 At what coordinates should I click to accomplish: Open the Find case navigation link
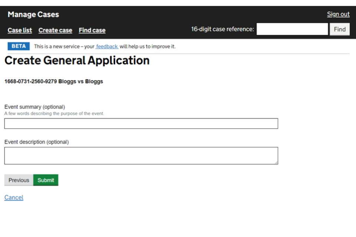[x=92, y=30]
